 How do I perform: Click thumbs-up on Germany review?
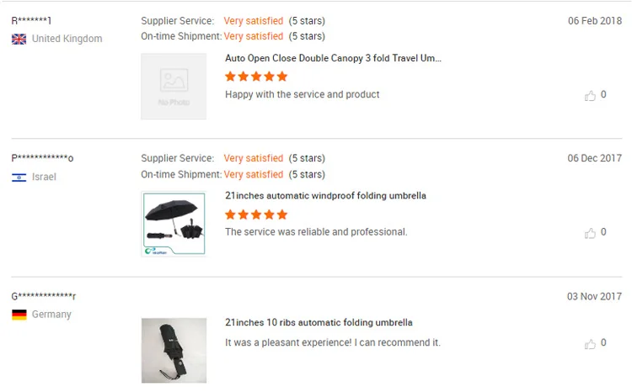click(x=590, y=344)
